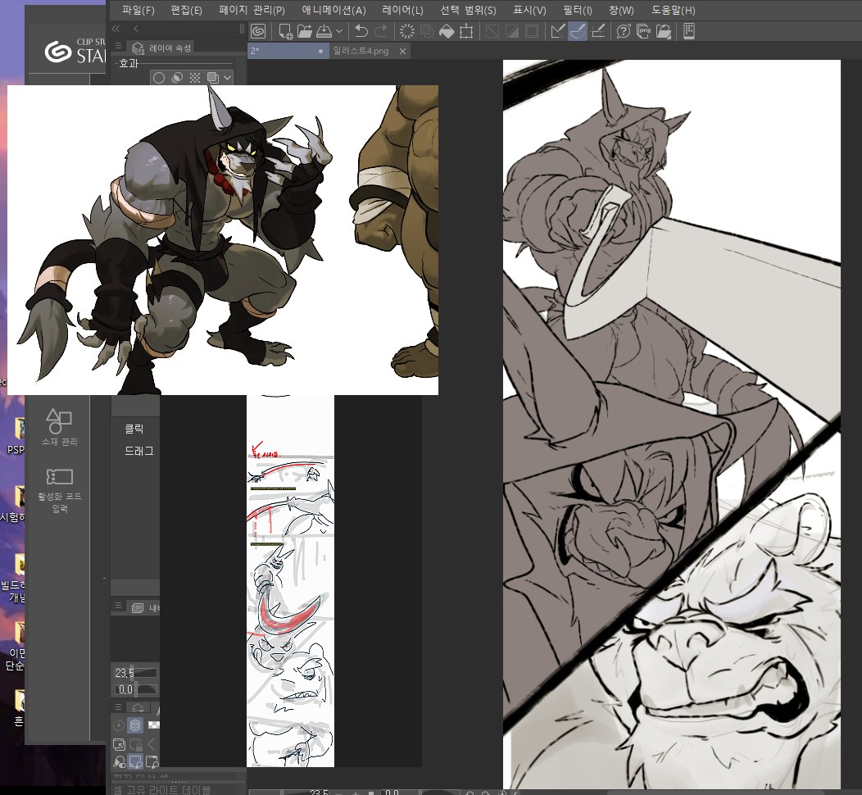Open the 필터(I) menu
This screenshot has width=862, height=795.
(x=577, y=10)
